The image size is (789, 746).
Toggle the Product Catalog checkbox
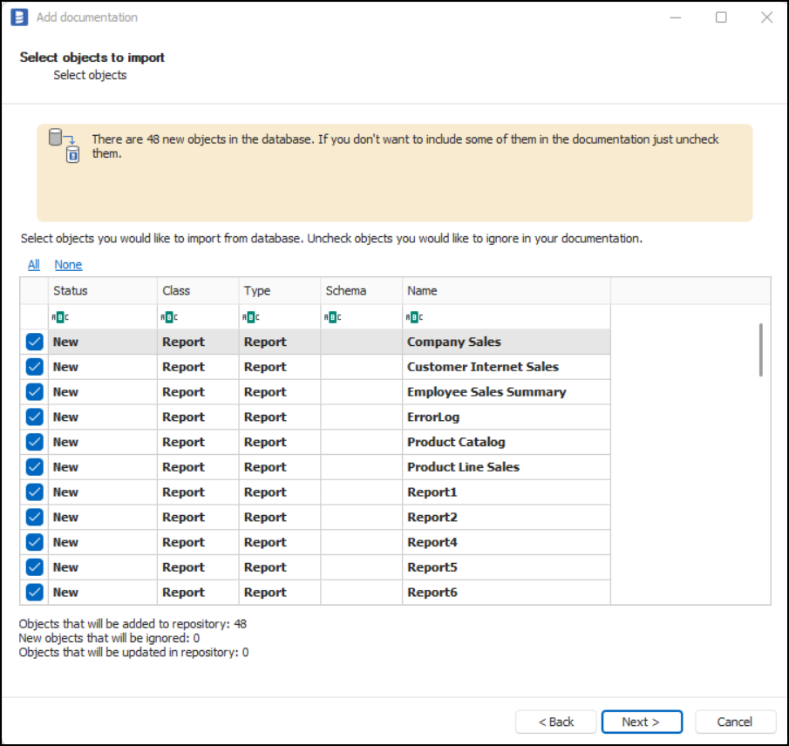(x=34, y=442)
